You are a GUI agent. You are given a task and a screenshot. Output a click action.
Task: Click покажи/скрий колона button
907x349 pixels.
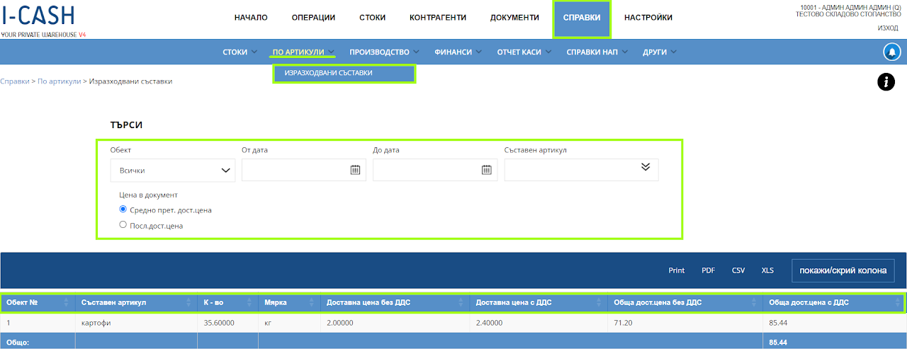pos(843,270)
